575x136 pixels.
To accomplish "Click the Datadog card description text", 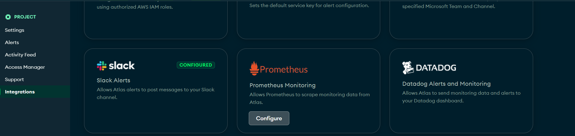I will pyautogui.click(x=461, y=97).
